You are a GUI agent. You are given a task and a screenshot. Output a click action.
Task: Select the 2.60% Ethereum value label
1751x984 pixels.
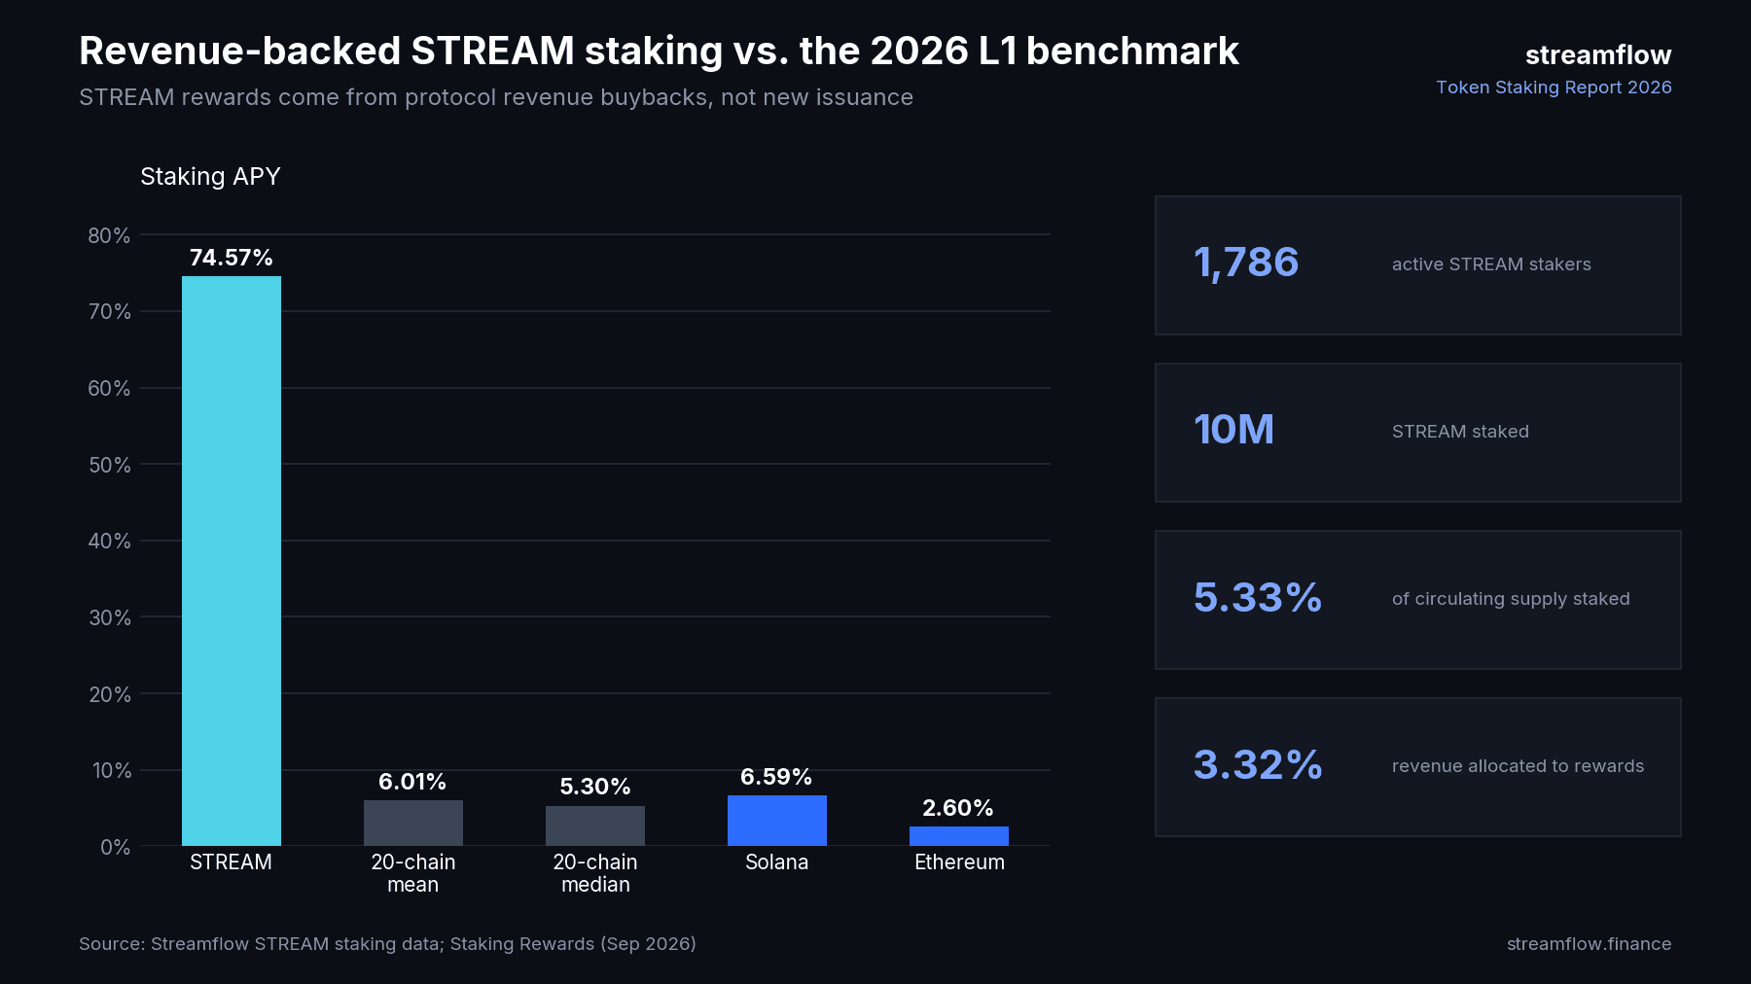pyautogui.click(x=958, y=808)
